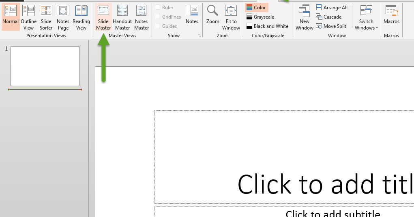Toggle the Notes pane button

pyautogui.click(x=192, y=14)
